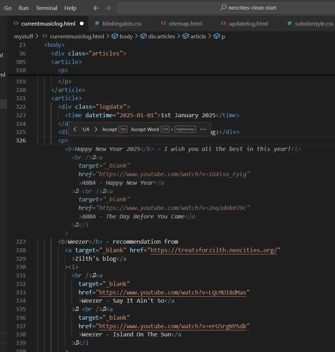Click the cube icon before breadcrumb article
Screen dimensions: 335x352
185,36
